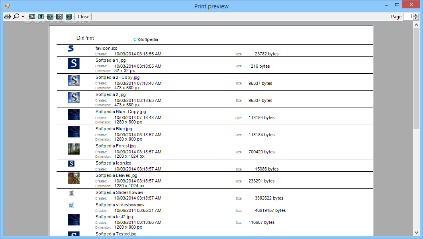Select one page view layout

coord(32,17)
